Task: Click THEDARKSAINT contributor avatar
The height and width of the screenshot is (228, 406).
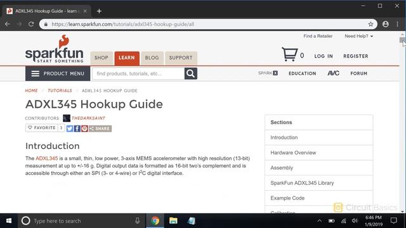Action: 67,118
